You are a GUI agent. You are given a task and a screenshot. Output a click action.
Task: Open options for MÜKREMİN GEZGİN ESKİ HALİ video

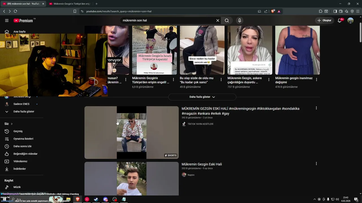tap(316, 108)
